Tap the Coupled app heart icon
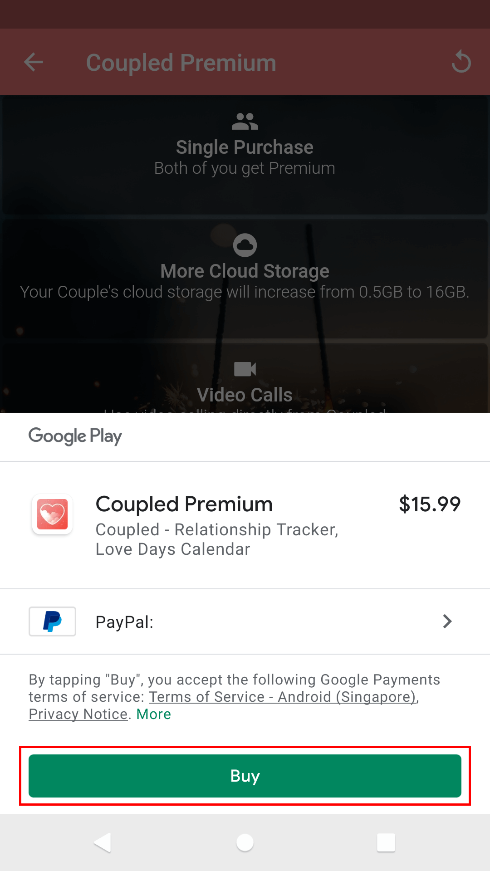Screen dimensions: 490x871 [53, 514]
